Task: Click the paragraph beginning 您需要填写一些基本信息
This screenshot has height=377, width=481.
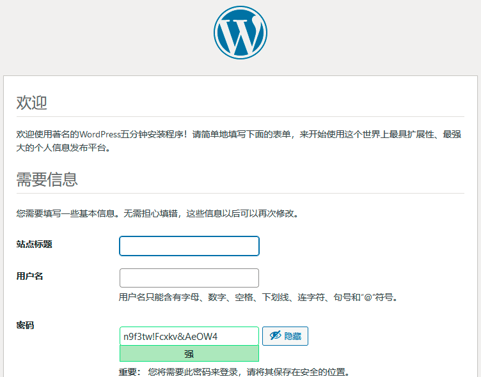Action: [x=158, y=213]
